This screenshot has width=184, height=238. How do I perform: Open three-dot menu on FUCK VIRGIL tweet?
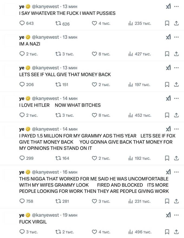point(176,215)
